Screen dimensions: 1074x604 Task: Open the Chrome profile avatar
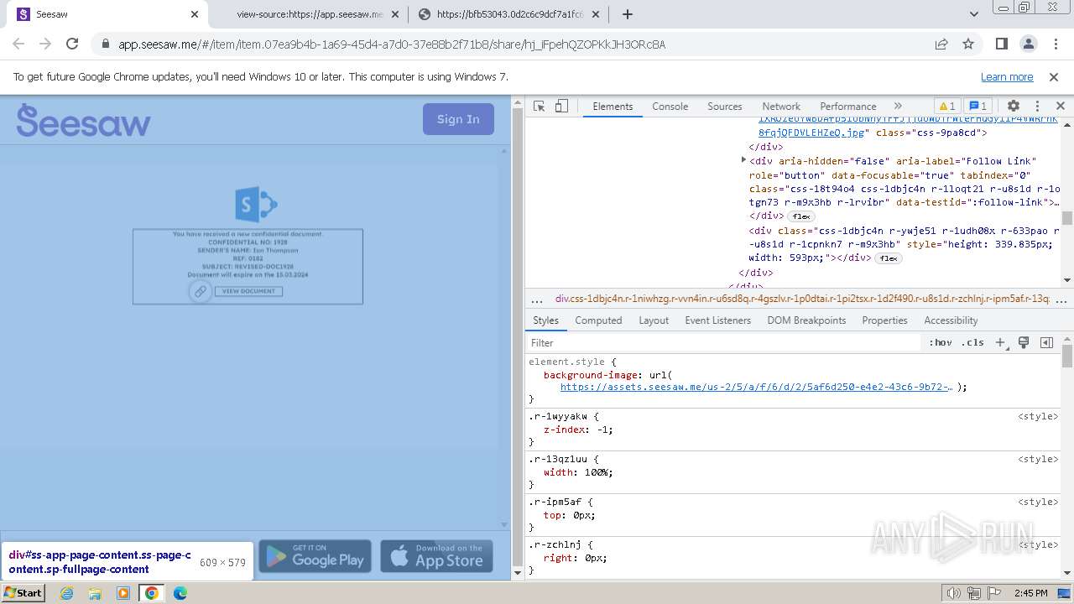point(1028,44)
